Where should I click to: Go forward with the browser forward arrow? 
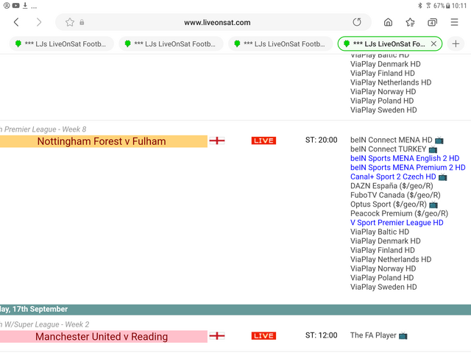point(39,22)
